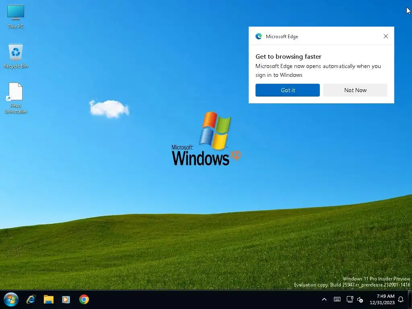
Task: Click the Show desktop strip on taskbar
Action: click(x=410, y=299)
